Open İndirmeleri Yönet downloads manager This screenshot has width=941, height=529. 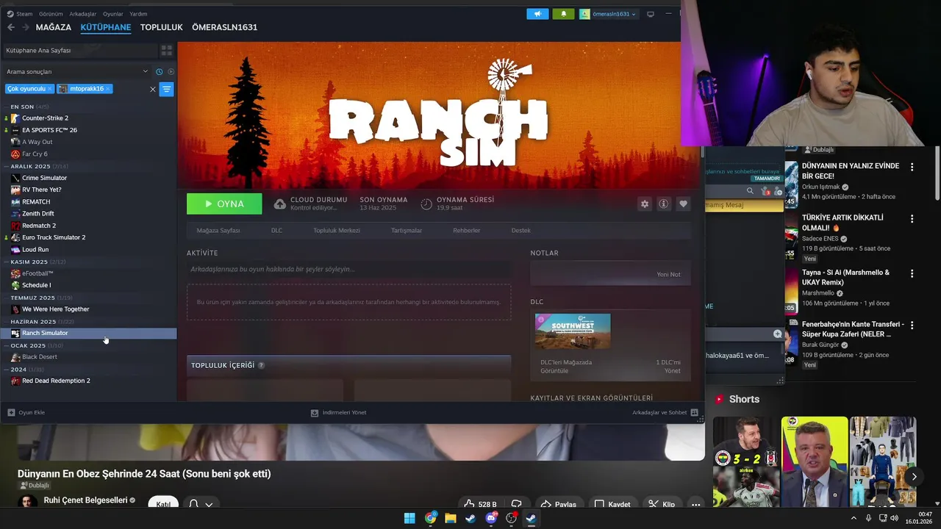[x=338, y=413]
